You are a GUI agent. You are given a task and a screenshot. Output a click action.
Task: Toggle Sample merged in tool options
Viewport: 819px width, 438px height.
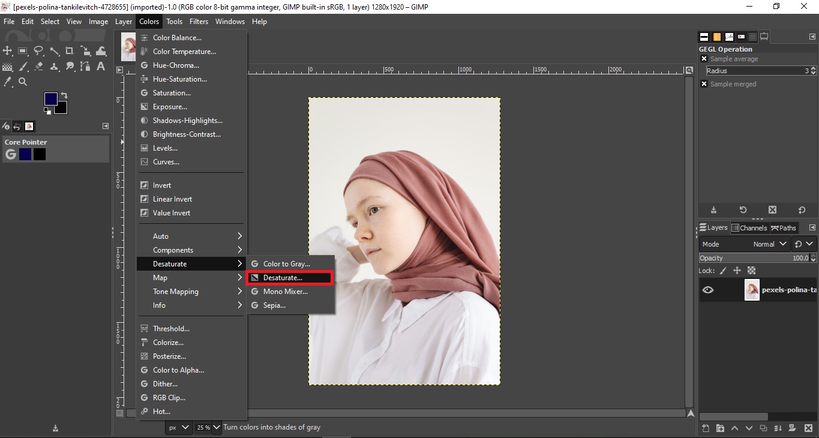[x=704, y=83]
